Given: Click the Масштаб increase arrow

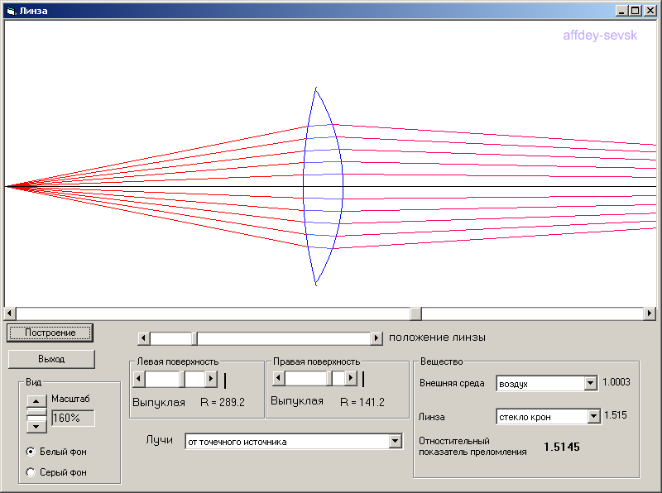Looking at the screenshot, I should [37, 402].
